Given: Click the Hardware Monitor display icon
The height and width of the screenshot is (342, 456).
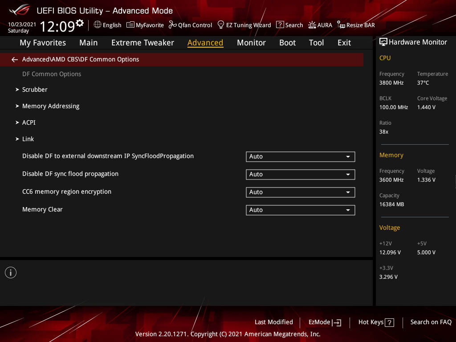Looking at the screenshot, I should [383, 42].
